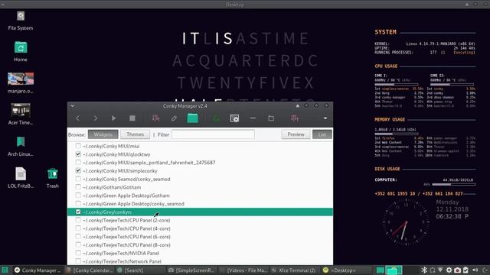This screenshot has height=275, width=490.
Task: Switch to the first workspace in pager
Action: tap(380, 270)
